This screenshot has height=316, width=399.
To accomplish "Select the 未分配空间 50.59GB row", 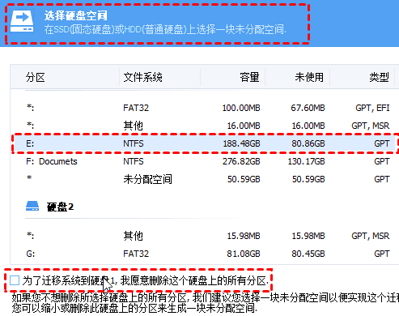I will tap(205, 179).
